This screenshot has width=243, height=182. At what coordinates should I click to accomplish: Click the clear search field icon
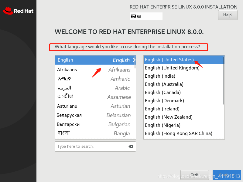(131, 147)
